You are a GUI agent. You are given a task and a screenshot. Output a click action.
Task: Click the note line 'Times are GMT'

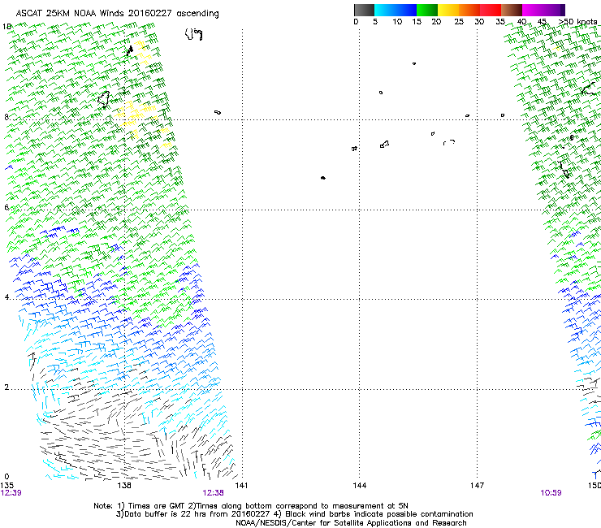click(x=155, y=506)
